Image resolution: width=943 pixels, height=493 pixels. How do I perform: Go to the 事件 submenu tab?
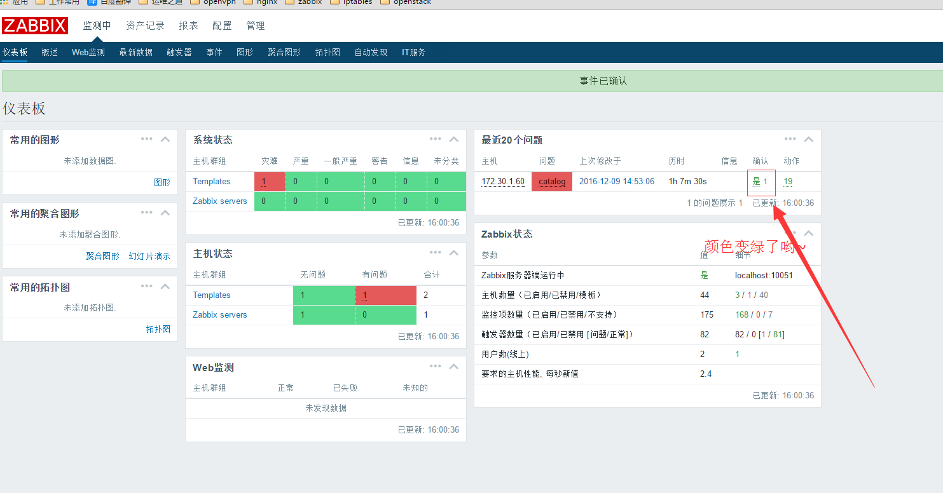point(214,52)
